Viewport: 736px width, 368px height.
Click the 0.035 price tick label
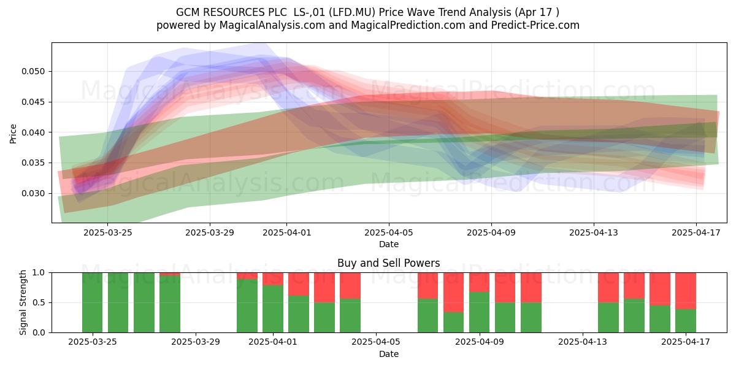34,163
